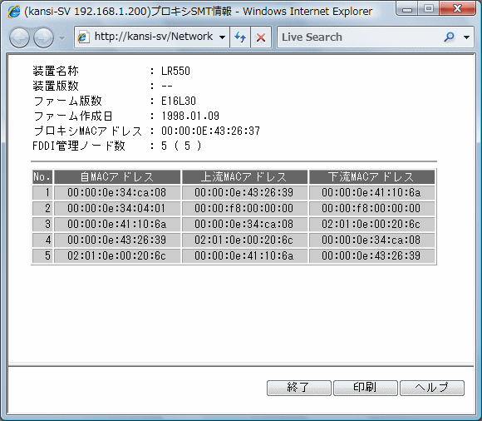Viewport: 482px width, 421px height.
Task: Select downstream MAC 02:01:0e:00:20:6c in row 3
Action: pos(371,224)
